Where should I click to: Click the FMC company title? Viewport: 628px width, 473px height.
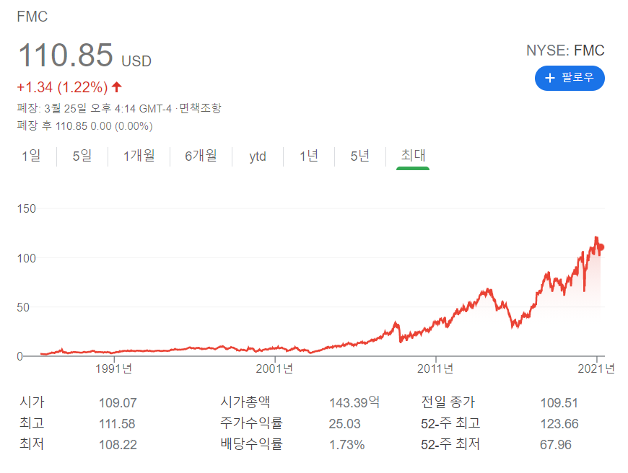pyautogui.click(x=32, y=17)
